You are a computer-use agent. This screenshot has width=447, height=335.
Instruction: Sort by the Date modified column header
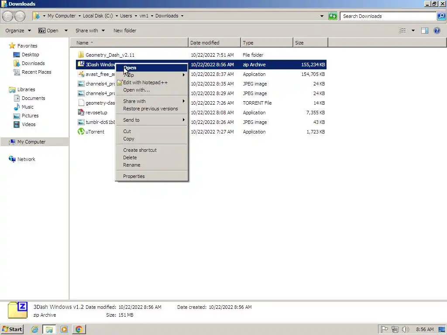click(214, 43)
